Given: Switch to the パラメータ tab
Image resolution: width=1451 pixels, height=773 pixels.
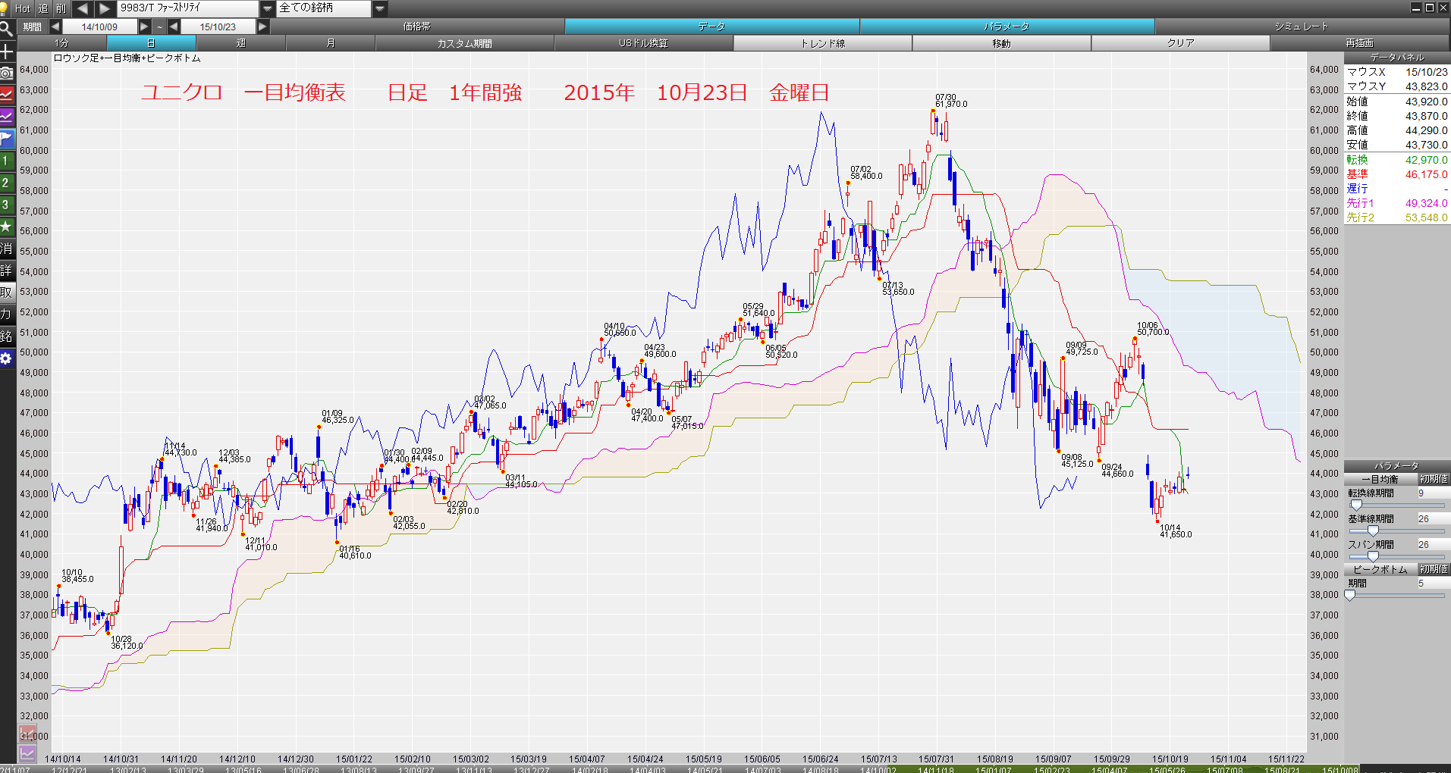Looking at the screenshot, I should 1007,27.
